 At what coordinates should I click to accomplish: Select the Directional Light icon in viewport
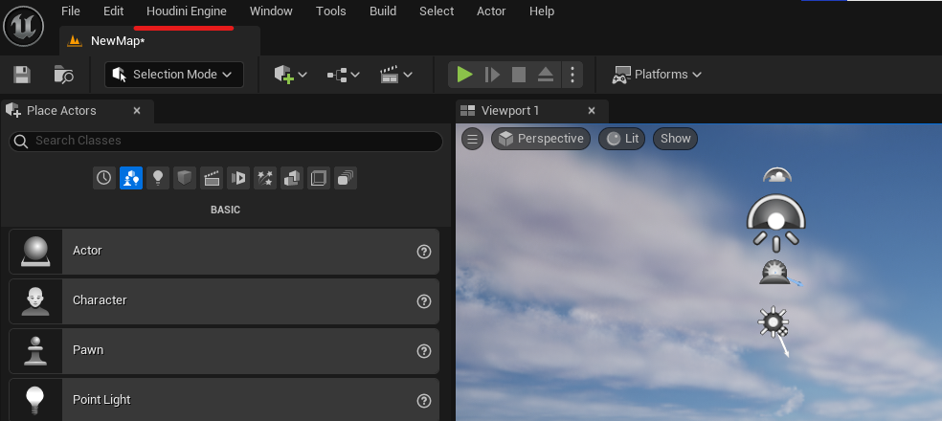773,321
